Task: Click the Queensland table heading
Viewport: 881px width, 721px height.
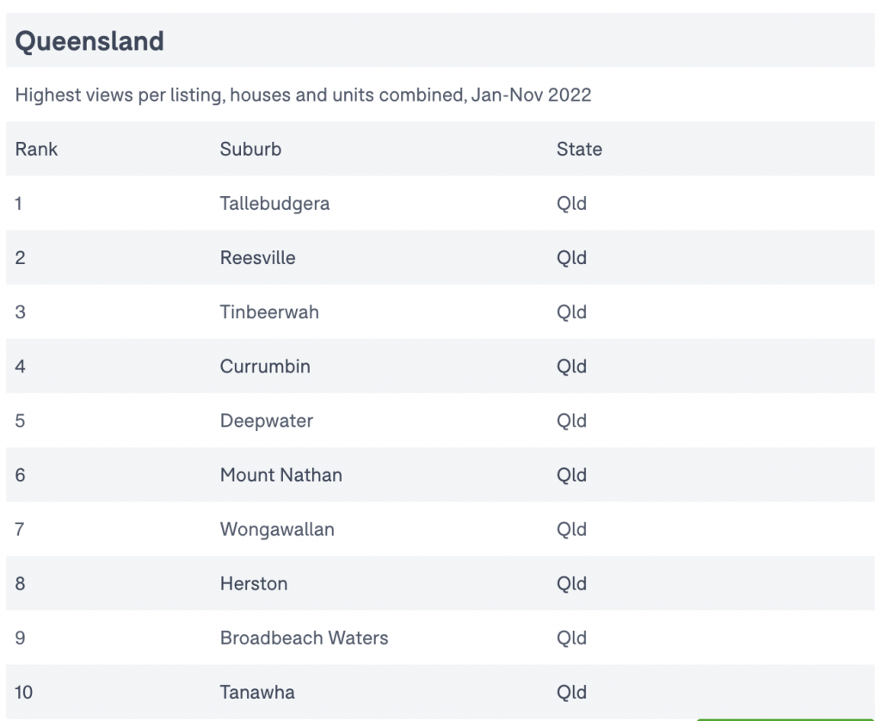Action: (89, 41)
